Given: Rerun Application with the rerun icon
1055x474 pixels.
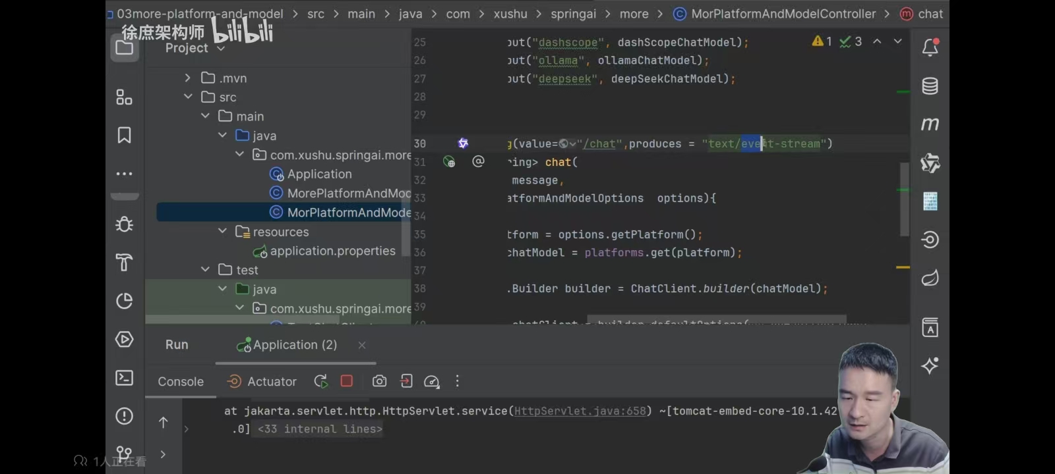Looking at the screenshot, I should coord(321,381).
